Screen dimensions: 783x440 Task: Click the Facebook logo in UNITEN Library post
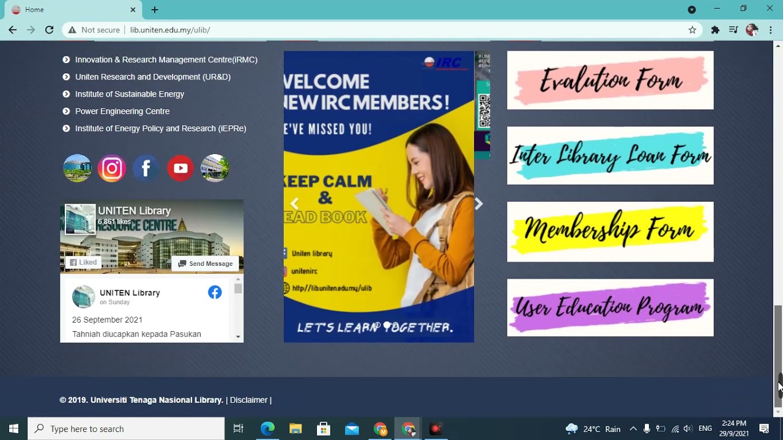[215, 292]
